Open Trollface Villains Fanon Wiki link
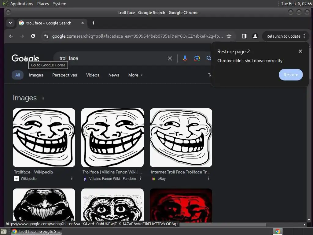Image resolution: width=313 pixels, height=235 pixels. pyautogui.click(x=112, y=172)
